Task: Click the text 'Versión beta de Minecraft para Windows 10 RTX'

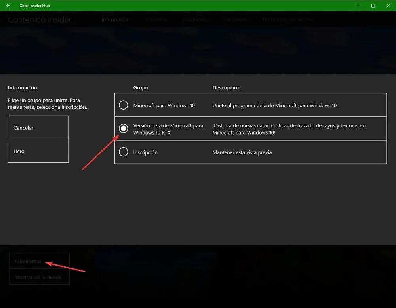Action: point(168,129)
